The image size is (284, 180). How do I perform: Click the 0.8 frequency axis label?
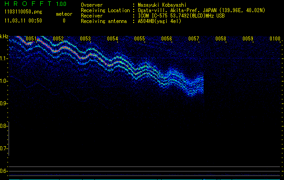pos(3,126)
